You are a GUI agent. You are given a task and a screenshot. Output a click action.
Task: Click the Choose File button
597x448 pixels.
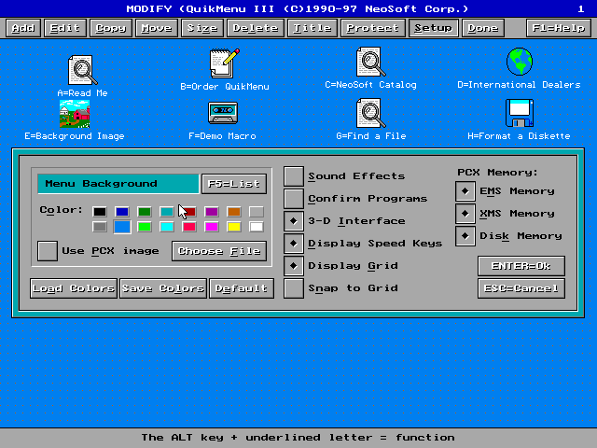pyautogui.click(x=219, y=251)
